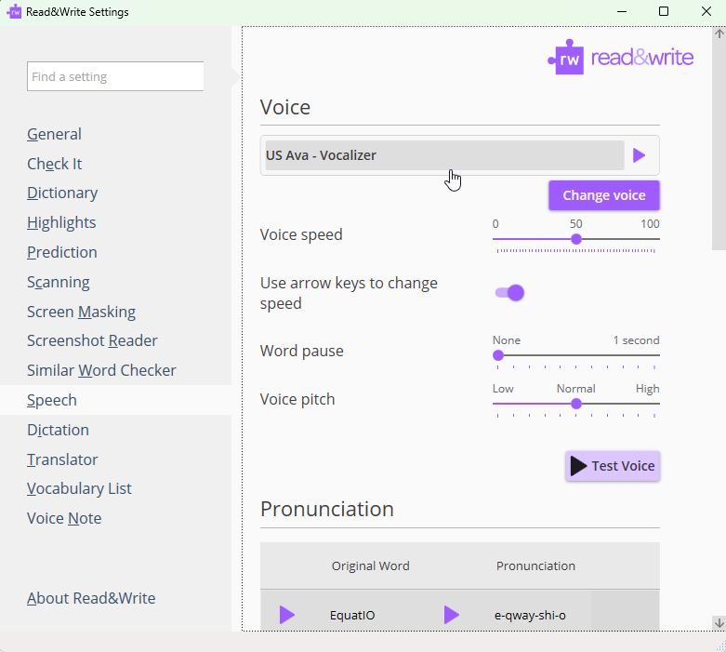Click the vertical scrollbar thumb

pos(719,145)
